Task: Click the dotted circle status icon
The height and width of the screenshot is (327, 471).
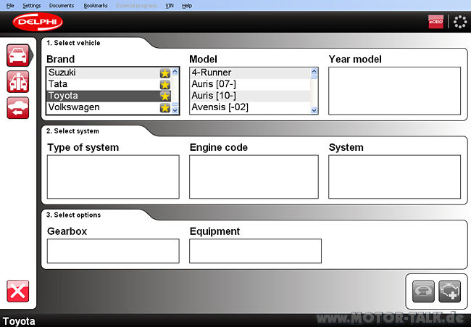Action: coord(460,22)
